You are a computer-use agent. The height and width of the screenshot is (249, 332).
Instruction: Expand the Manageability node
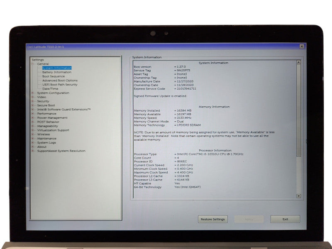tap(33, 126)
